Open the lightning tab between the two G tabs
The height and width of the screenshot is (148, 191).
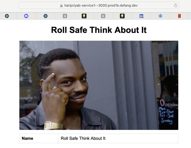point(84,16)
